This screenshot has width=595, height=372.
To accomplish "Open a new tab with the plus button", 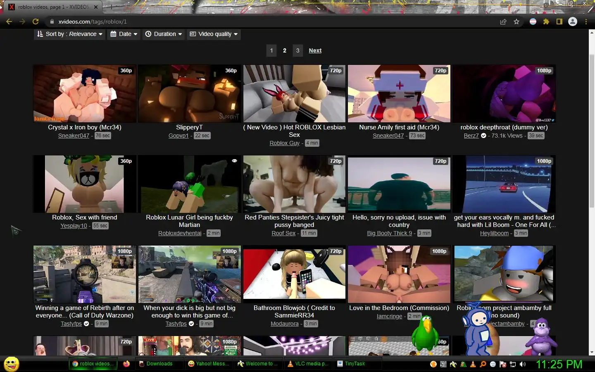I will pyautogui.click(x=111, y=7).
